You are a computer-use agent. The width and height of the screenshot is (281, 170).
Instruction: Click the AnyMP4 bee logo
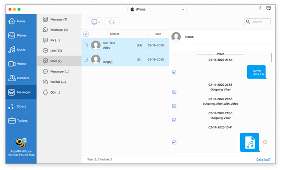pyautogui.click(x=21, y=142)
